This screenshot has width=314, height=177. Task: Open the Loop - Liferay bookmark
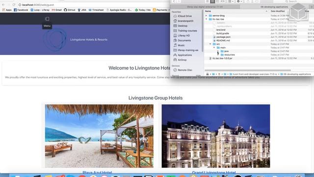point(40,10)
